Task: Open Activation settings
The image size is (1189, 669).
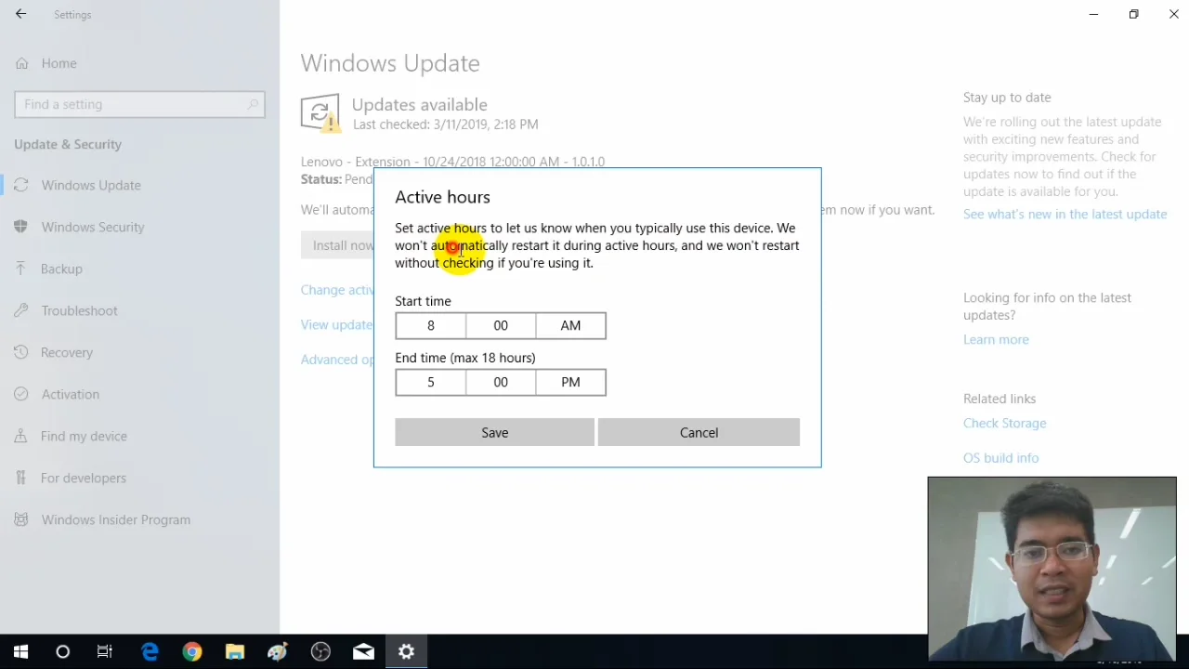Action: 70,394
